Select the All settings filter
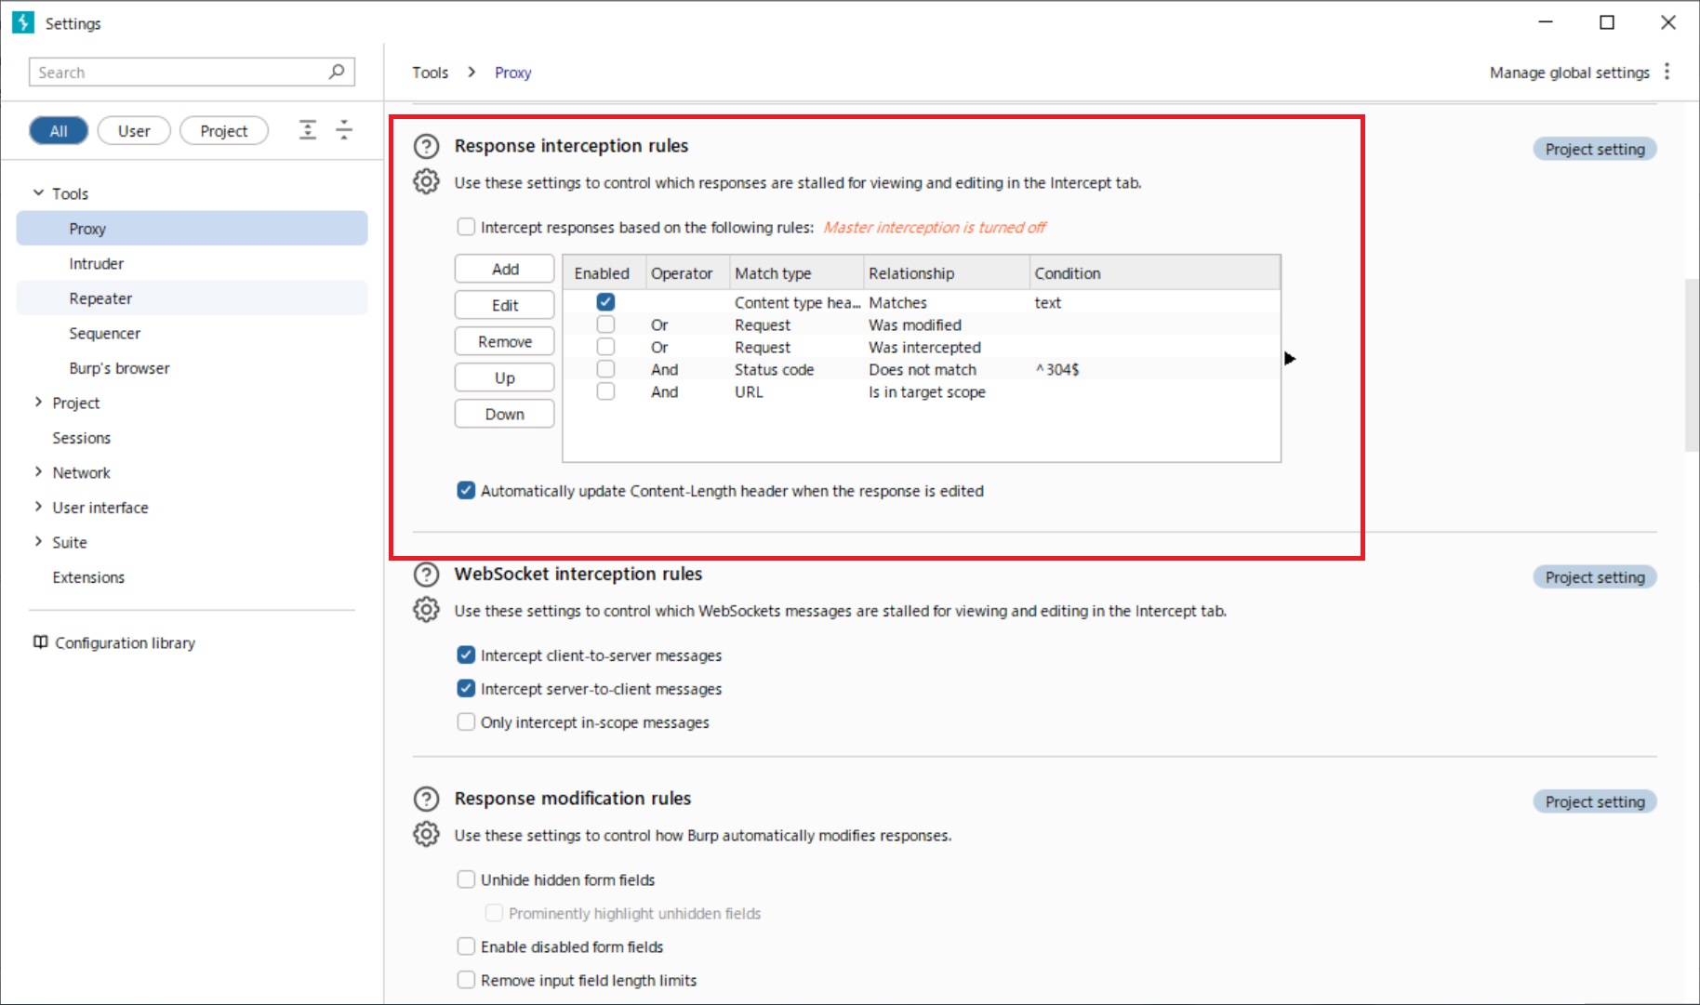 (59, 131)
